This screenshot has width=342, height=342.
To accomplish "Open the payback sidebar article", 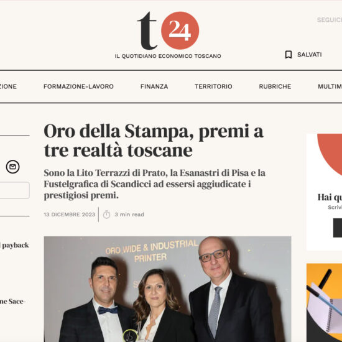I will (14, 245).
